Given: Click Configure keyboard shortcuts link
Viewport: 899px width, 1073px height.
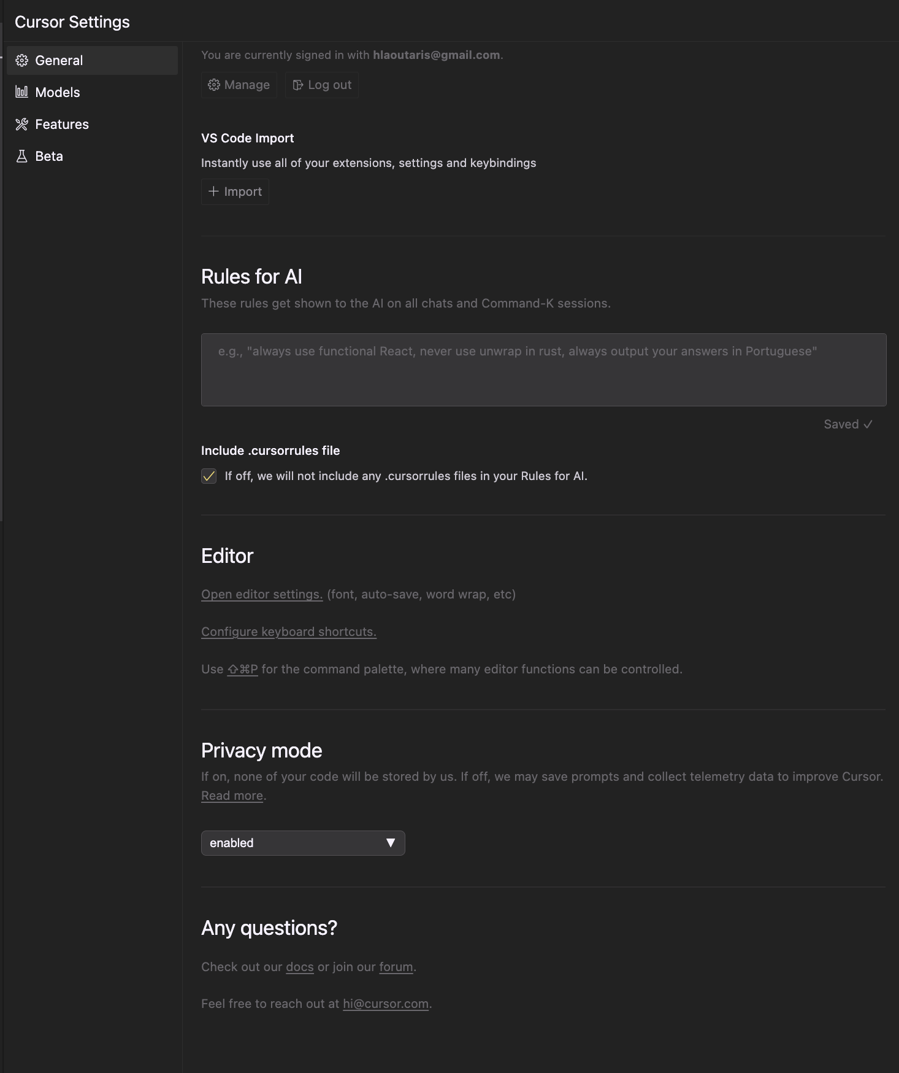Looking at the screenshot, I should [289, 632].
